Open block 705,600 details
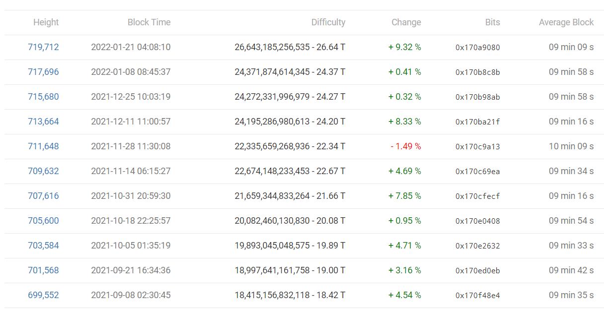The height and width of the screenshot is (310, 604). click(43, 221)
